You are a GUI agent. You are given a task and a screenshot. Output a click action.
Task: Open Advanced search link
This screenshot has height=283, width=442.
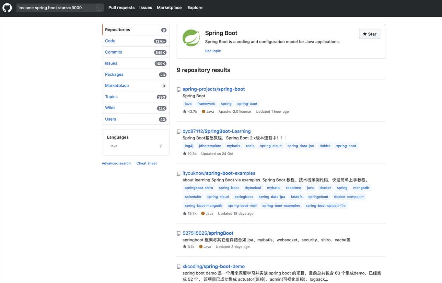pyautogui.click(x=116, y=163)
